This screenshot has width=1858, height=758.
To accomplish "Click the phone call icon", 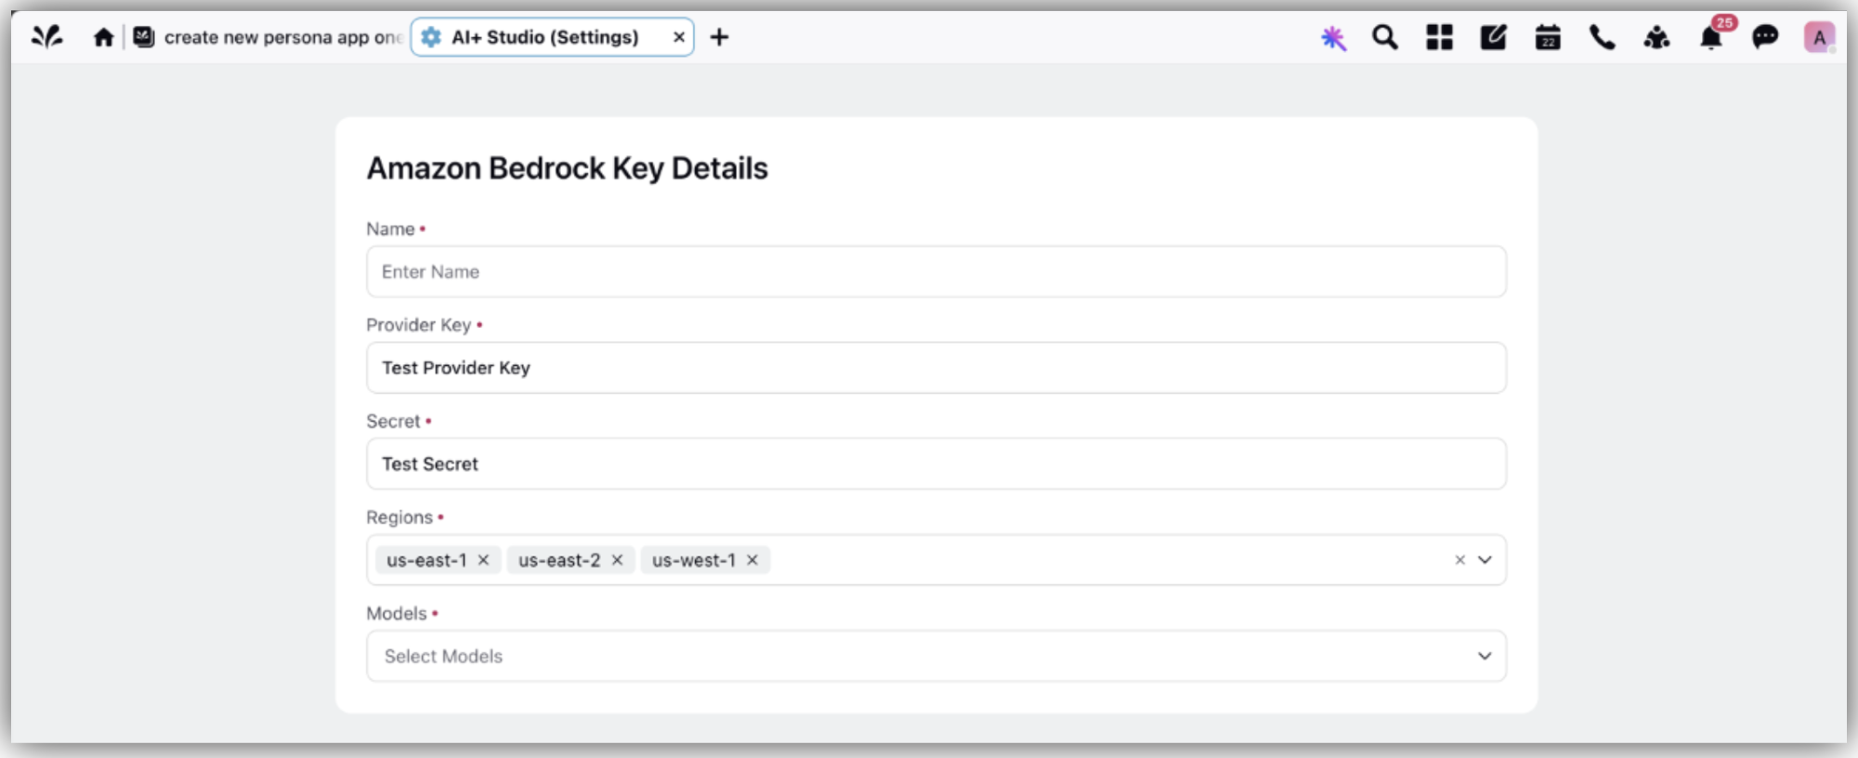I will [1602, 37].
